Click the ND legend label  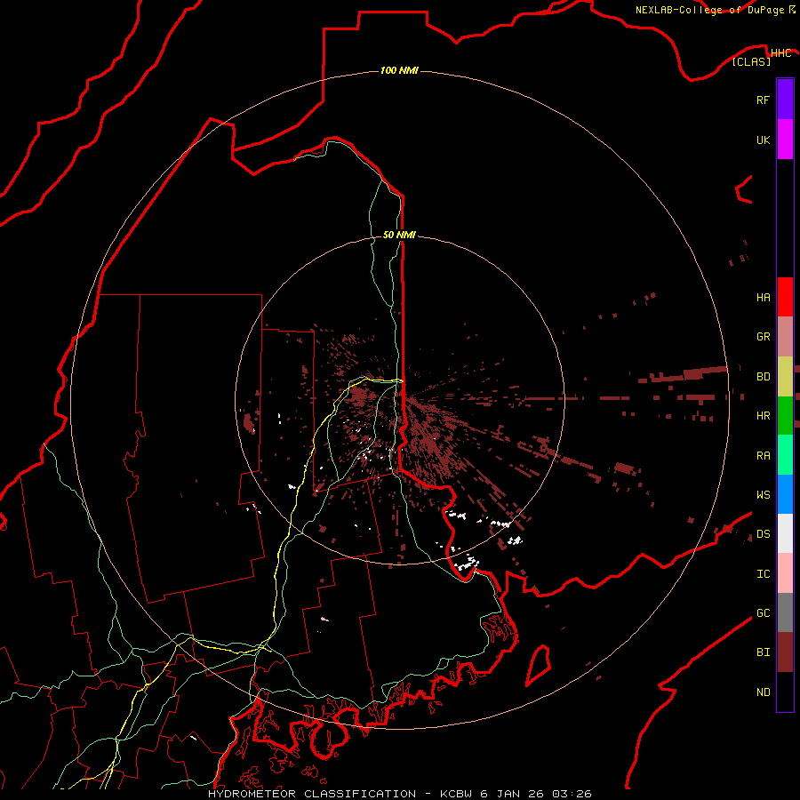[x=763, y=692]
